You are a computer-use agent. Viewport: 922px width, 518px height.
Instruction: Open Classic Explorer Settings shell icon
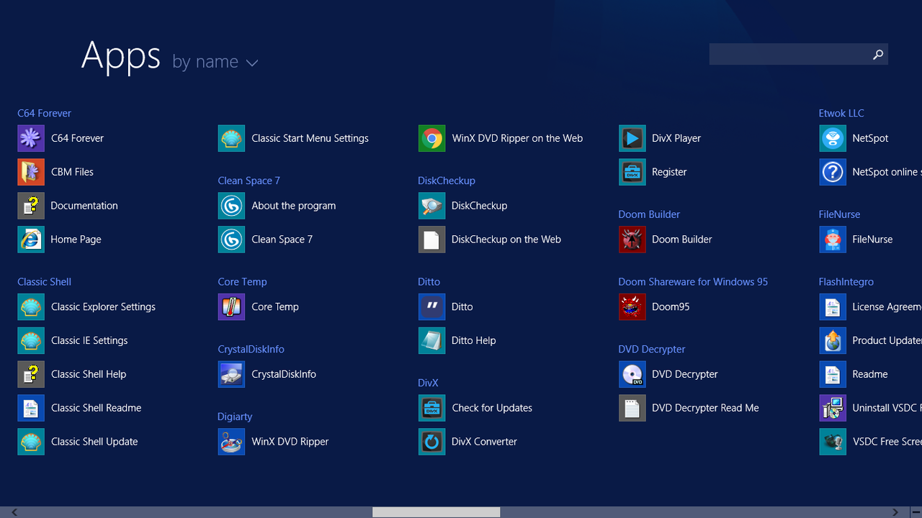31,306
